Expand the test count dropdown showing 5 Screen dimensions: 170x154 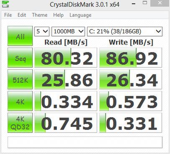42,31
